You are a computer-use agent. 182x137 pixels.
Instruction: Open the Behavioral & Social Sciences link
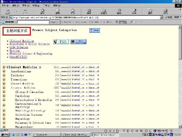click(x=30, y=44)
